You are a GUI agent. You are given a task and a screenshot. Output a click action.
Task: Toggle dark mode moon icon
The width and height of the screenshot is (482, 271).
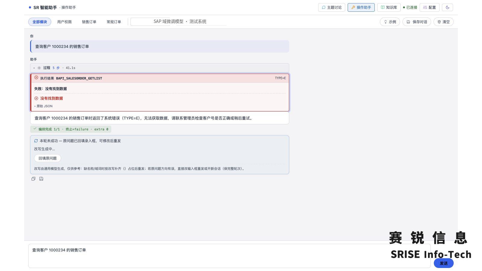pos(447,8)
